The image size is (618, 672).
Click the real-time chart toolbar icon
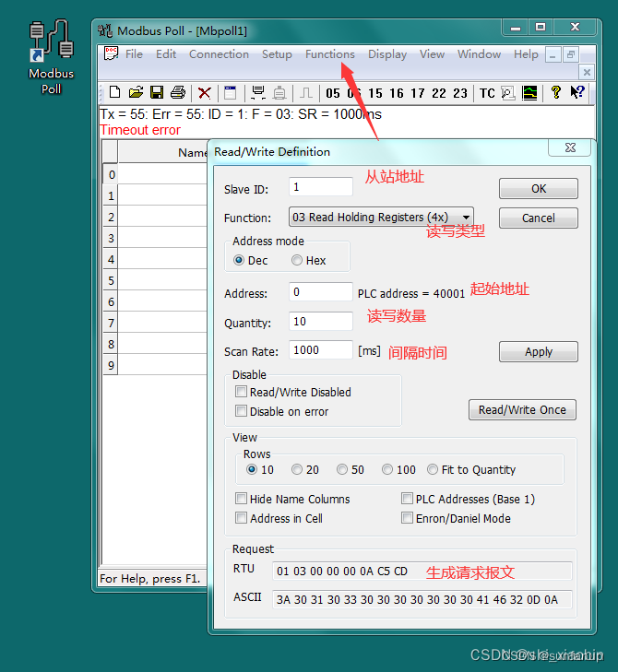(529, 92)
